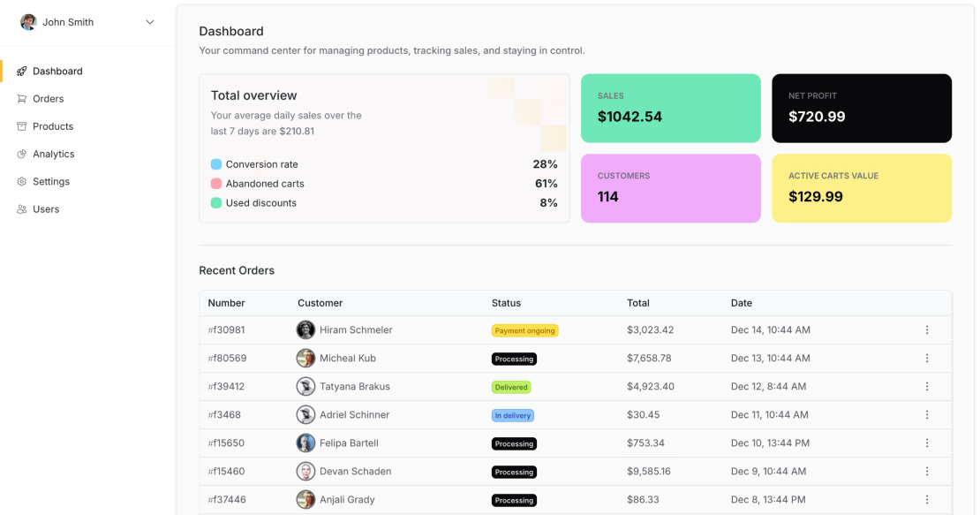Click Hiram Schmeler's avatar thumbnail
The width and height of the screenshot is (980, 515).
(x=305, y=330)
